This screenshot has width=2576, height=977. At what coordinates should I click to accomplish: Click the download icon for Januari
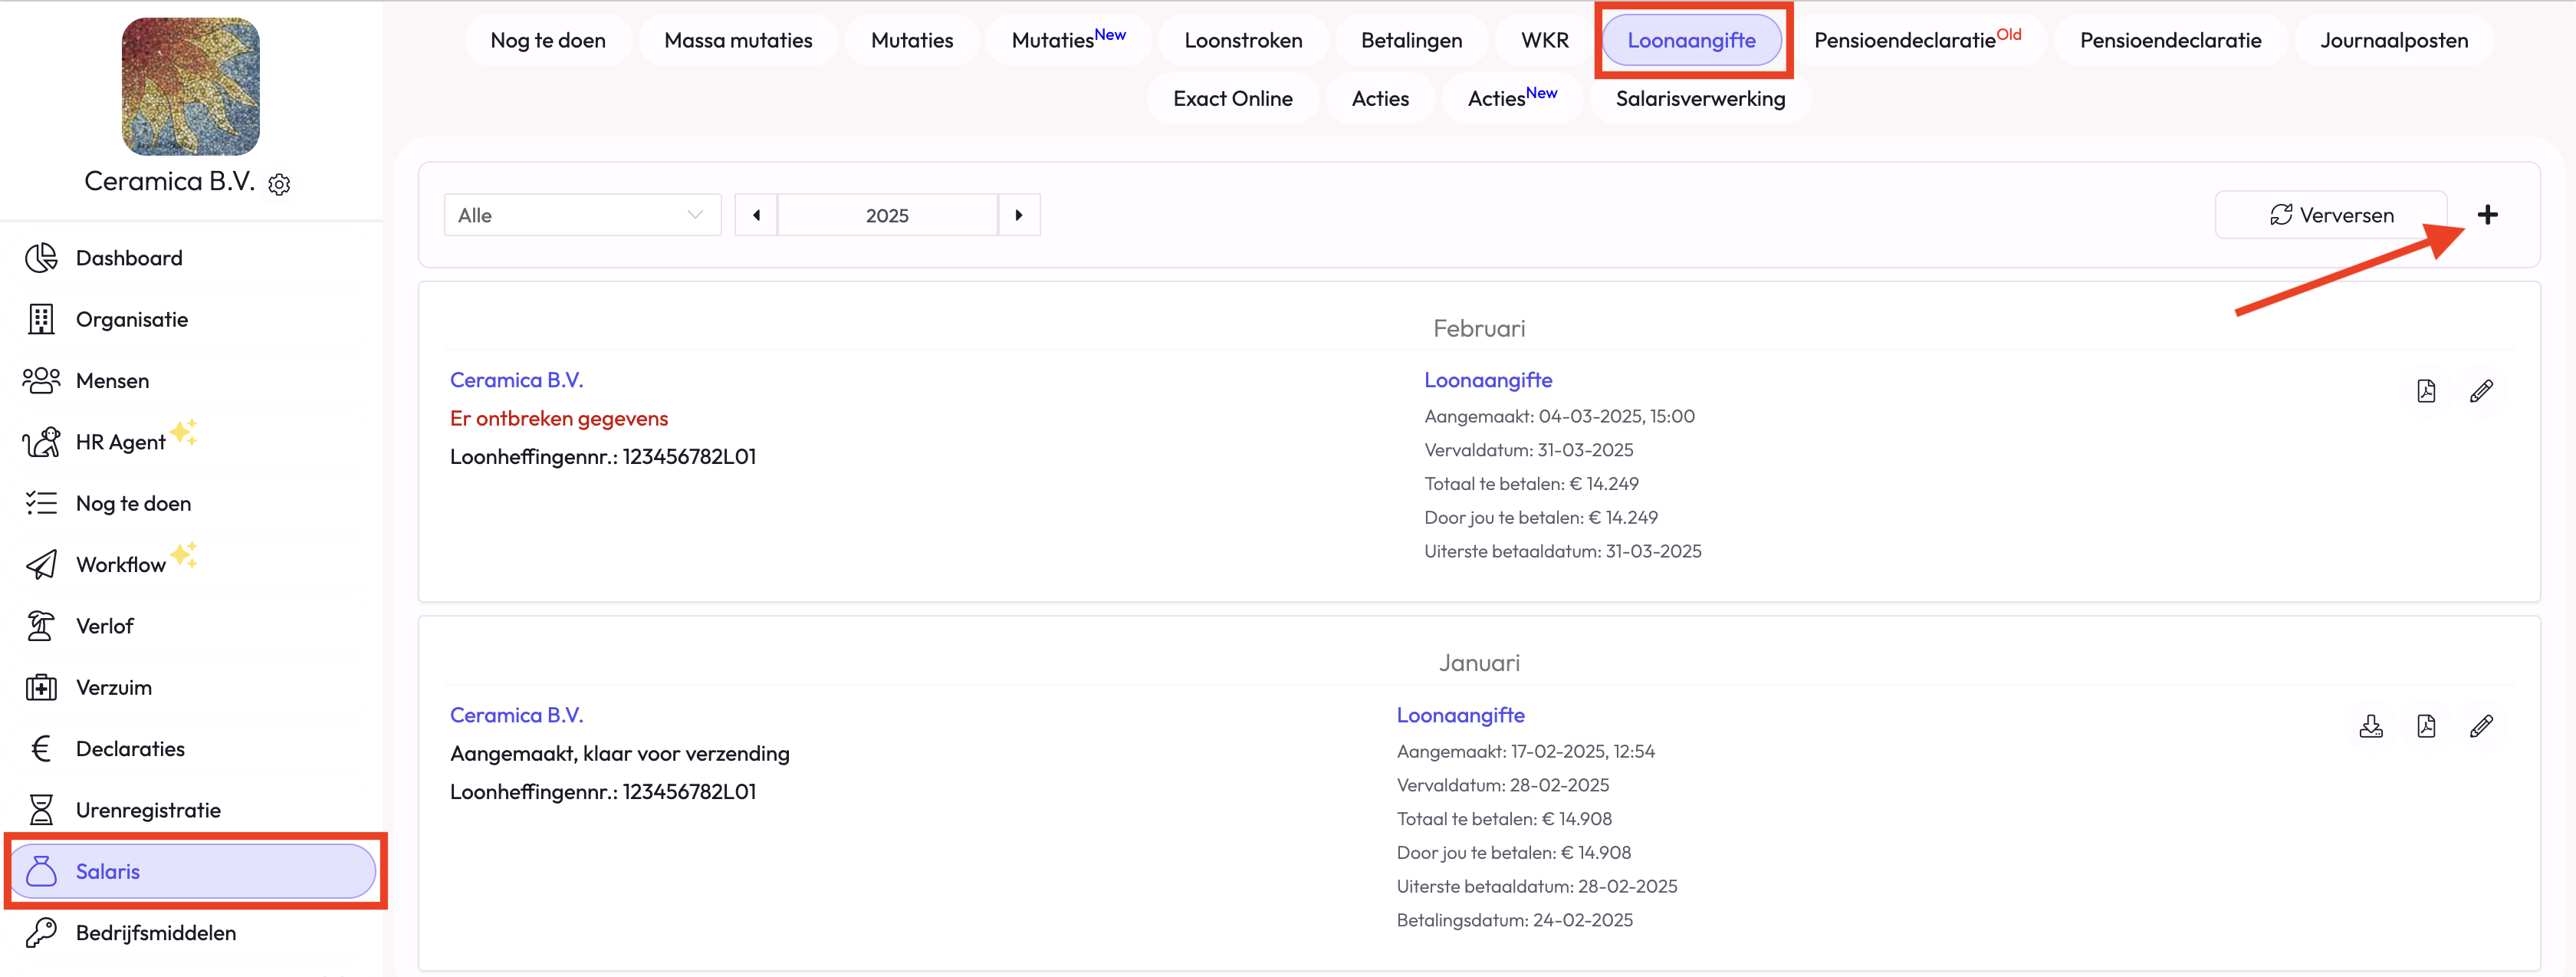[2370, 726]
